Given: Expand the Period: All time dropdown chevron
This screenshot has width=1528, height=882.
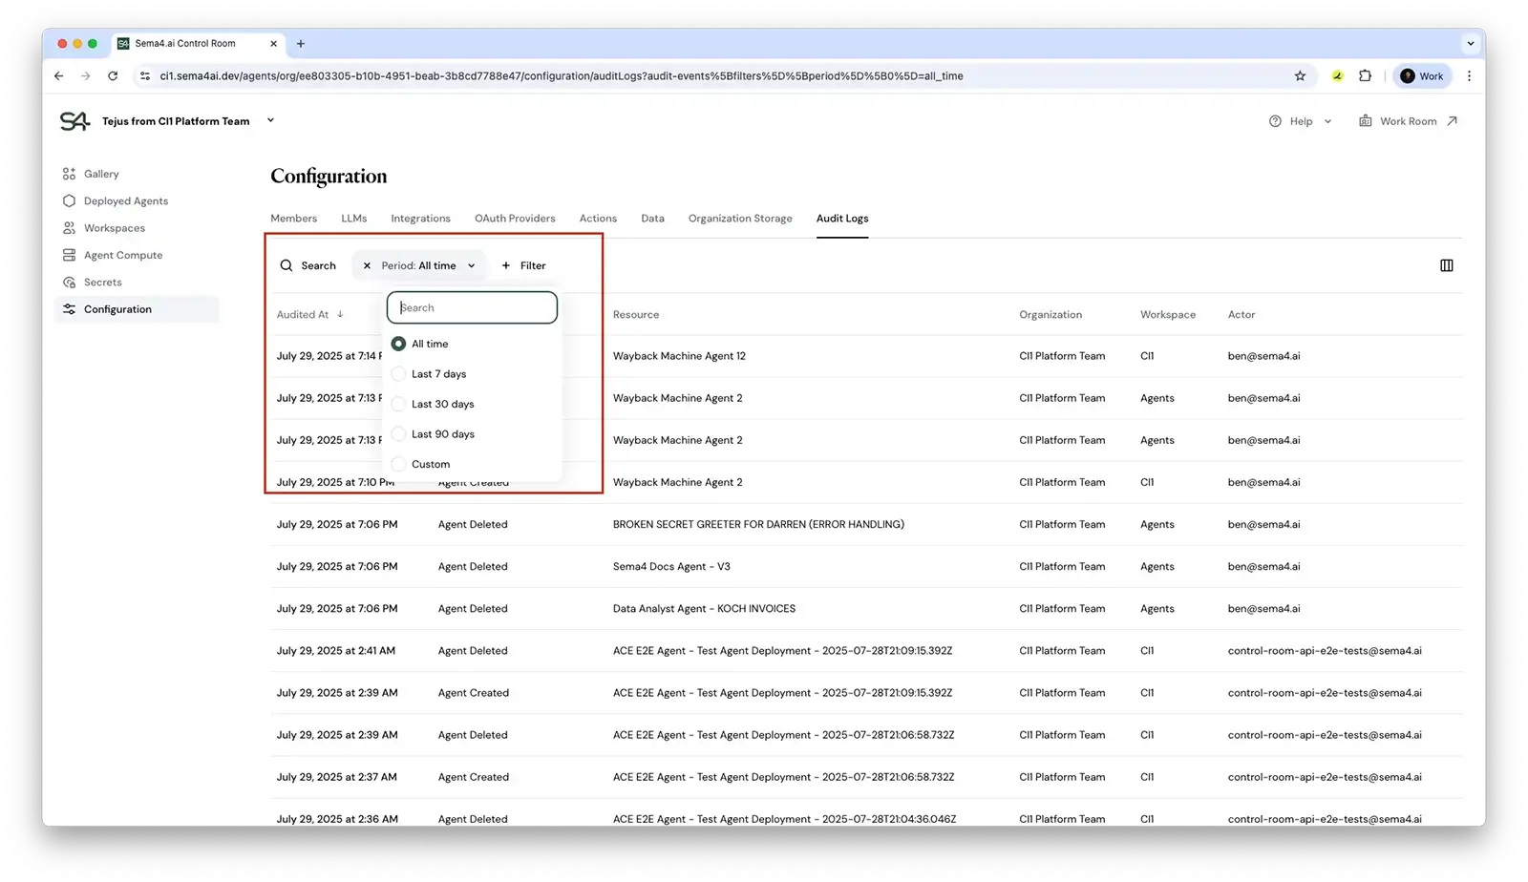Looking at the screenshot, I should [x=470, y=265].
